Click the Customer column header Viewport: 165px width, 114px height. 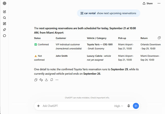click(x=61, y=38)
